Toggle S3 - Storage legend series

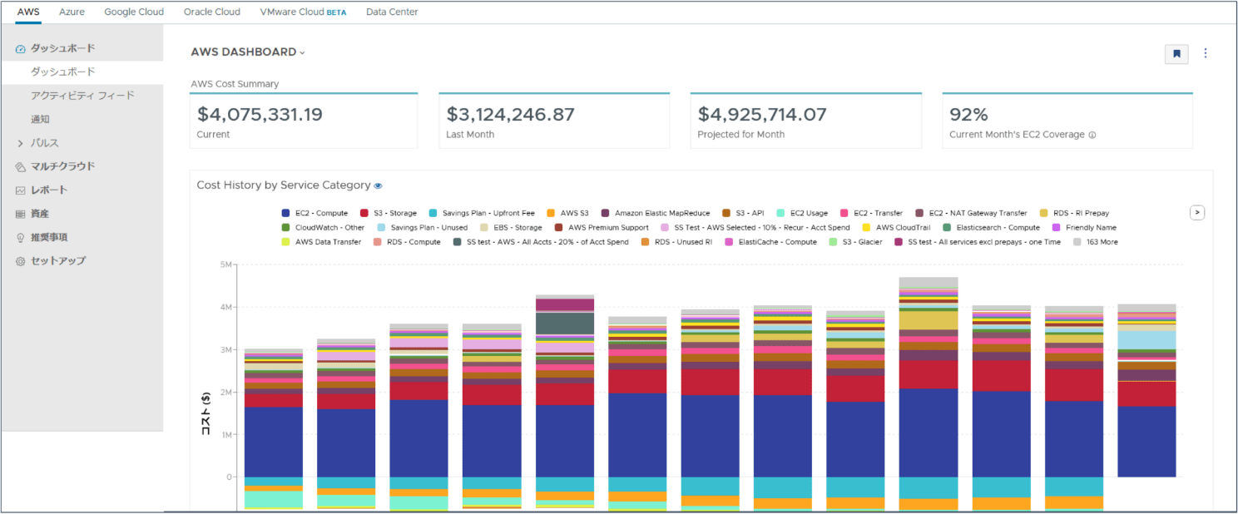[x=364, y=214]
